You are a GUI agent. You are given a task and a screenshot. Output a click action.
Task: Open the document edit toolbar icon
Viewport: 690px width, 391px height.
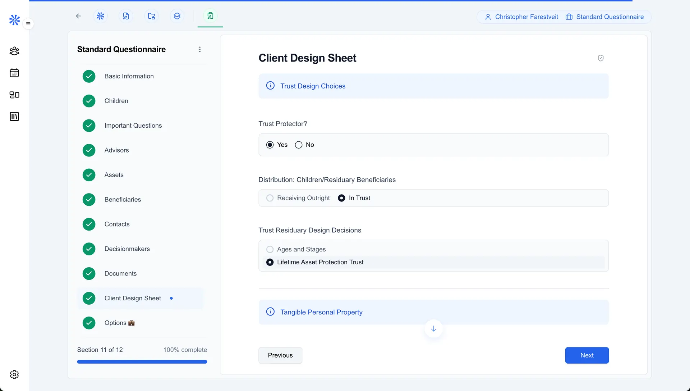click(126, 16)
